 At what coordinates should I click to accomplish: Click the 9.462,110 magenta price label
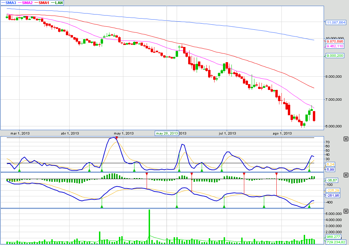[x=335, y=46]
